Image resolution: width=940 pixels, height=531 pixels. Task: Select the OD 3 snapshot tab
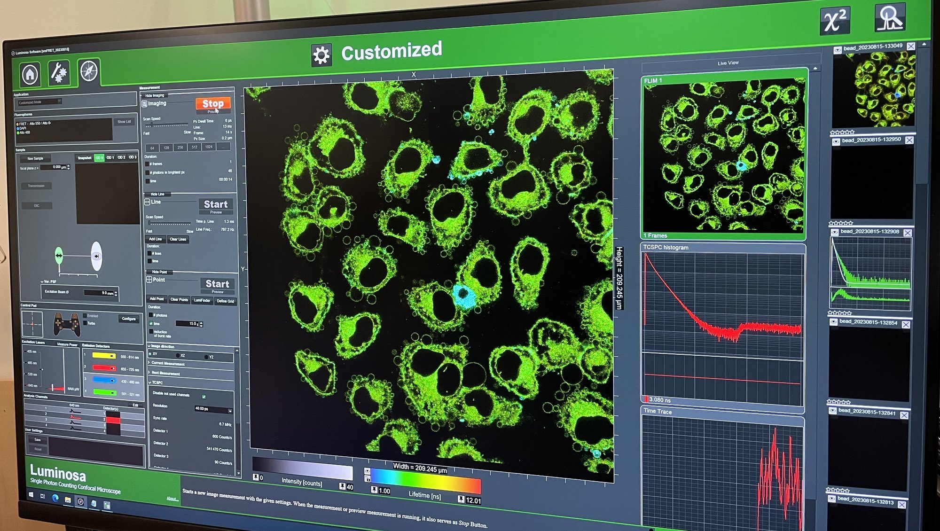133,157
